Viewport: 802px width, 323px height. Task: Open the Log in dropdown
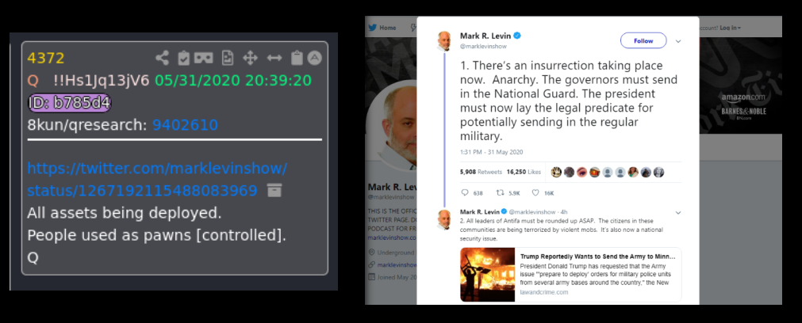pos(730,28)
